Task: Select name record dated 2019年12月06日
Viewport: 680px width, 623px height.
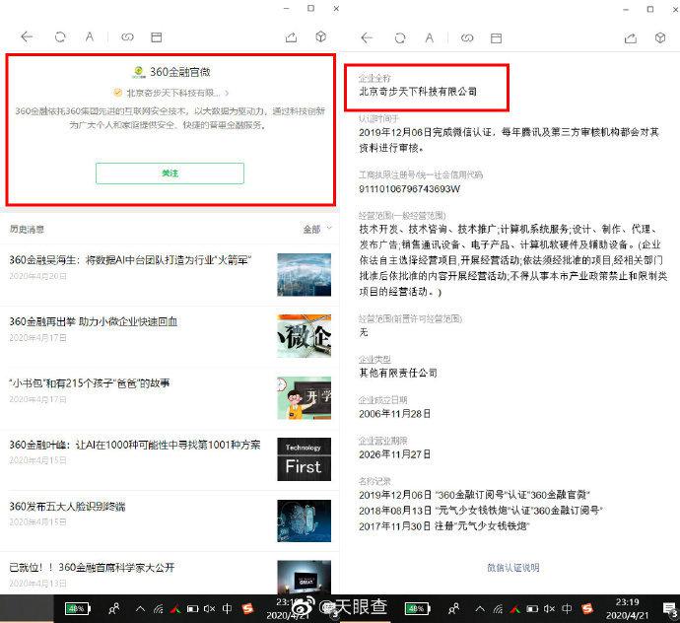Action: (474, 495)
